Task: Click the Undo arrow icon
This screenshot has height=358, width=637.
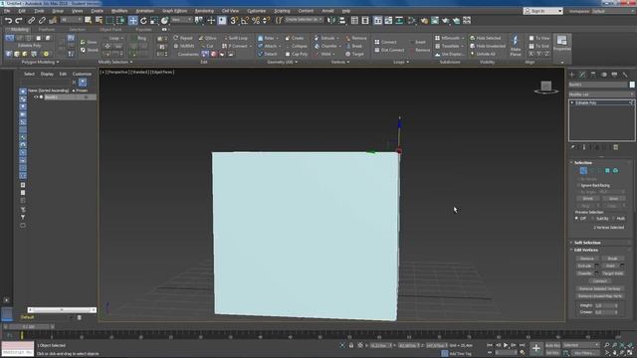Action: click(9, 20)
